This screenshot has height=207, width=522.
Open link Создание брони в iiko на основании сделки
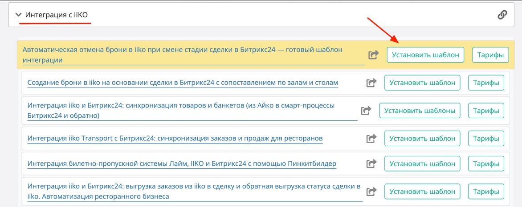(183, 83)
